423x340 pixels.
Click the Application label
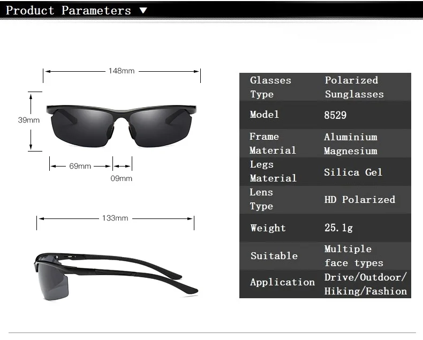283,282
